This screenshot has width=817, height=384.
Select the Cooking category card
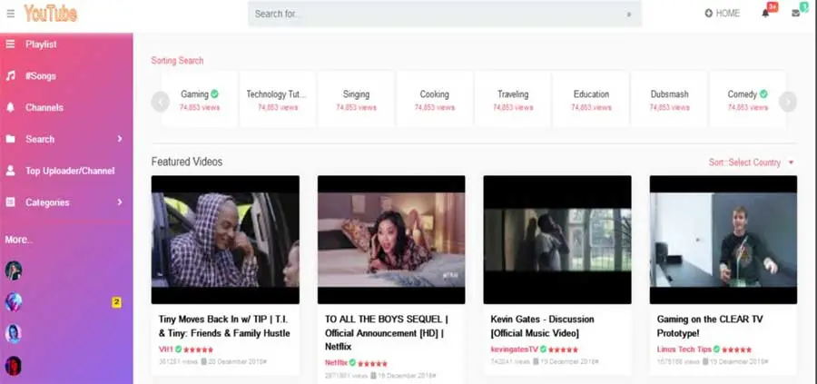click(435, 99)
